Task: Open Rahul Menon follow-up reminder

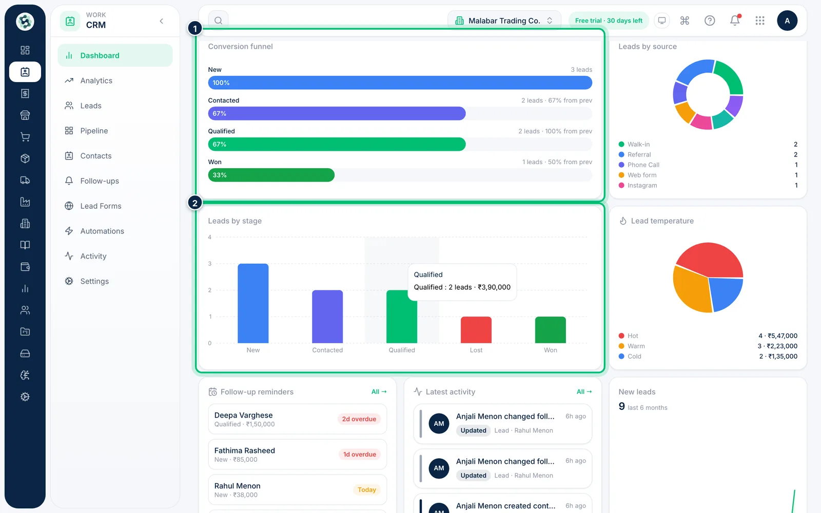Action: coord(298,490)
